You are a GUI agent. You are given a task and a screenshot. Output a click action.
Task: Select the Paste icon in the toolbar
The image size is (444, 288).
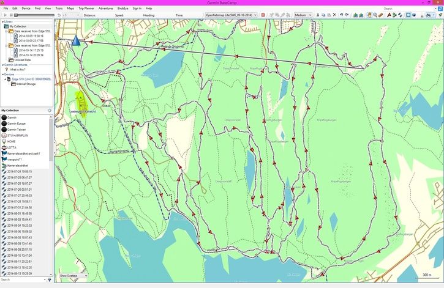tap(329, 15)
